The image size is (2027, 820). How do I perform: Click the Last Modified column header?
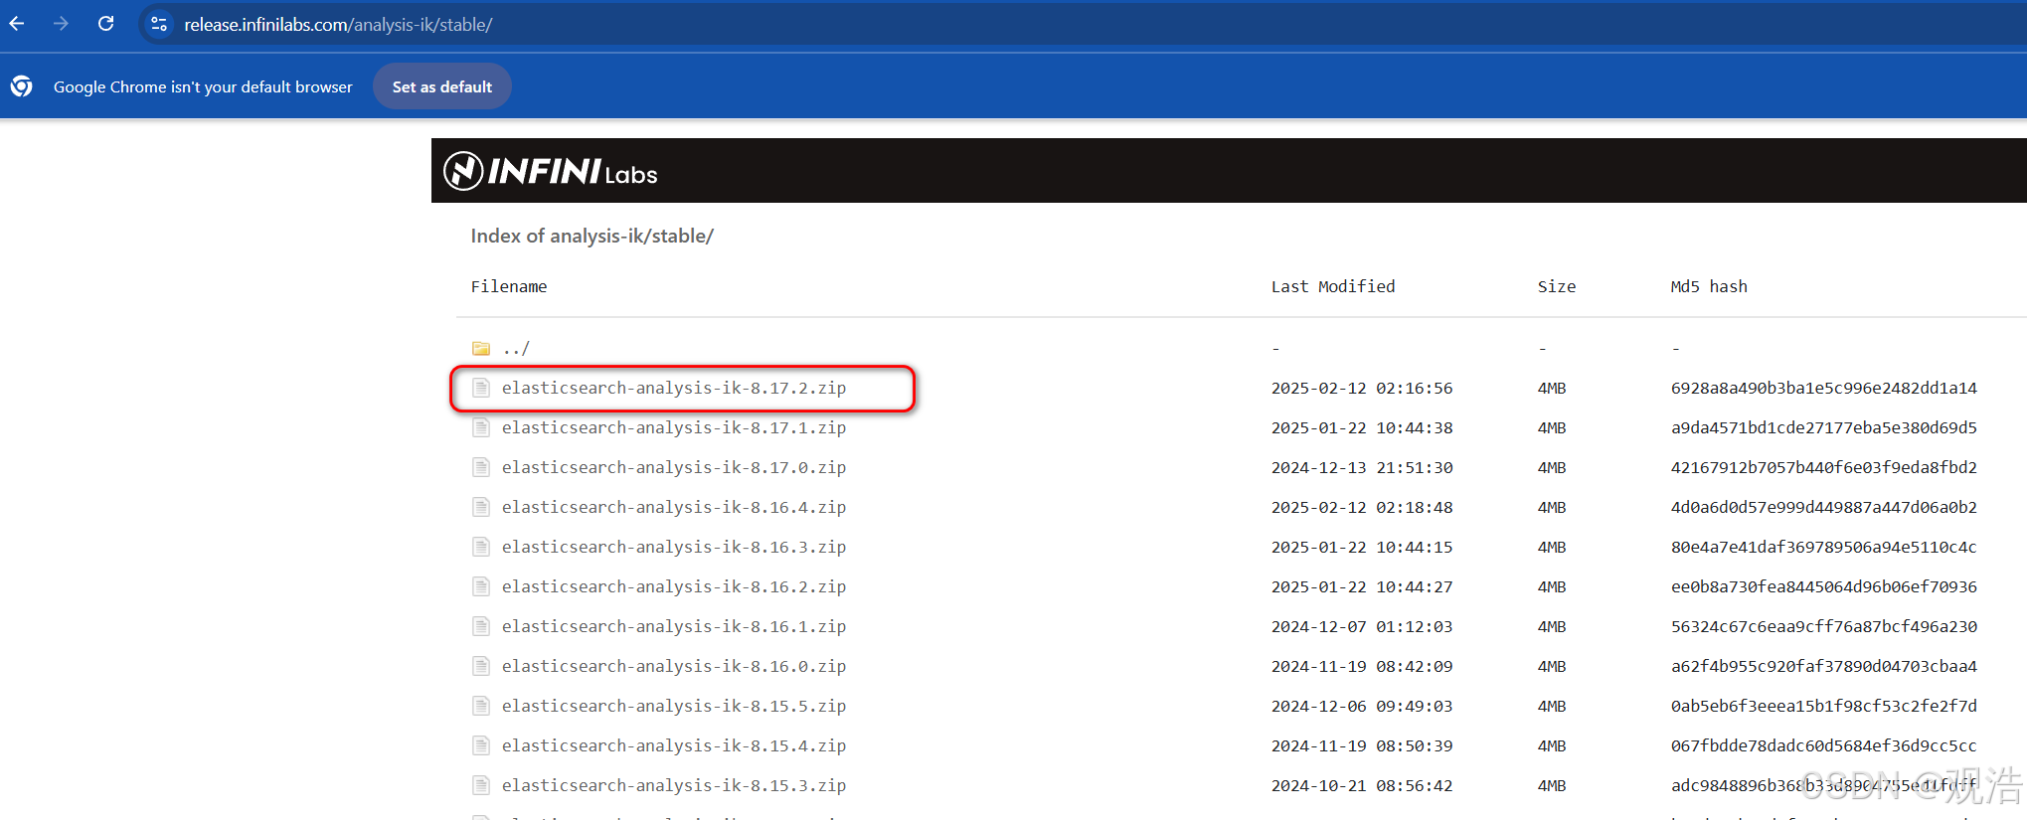1333,286
